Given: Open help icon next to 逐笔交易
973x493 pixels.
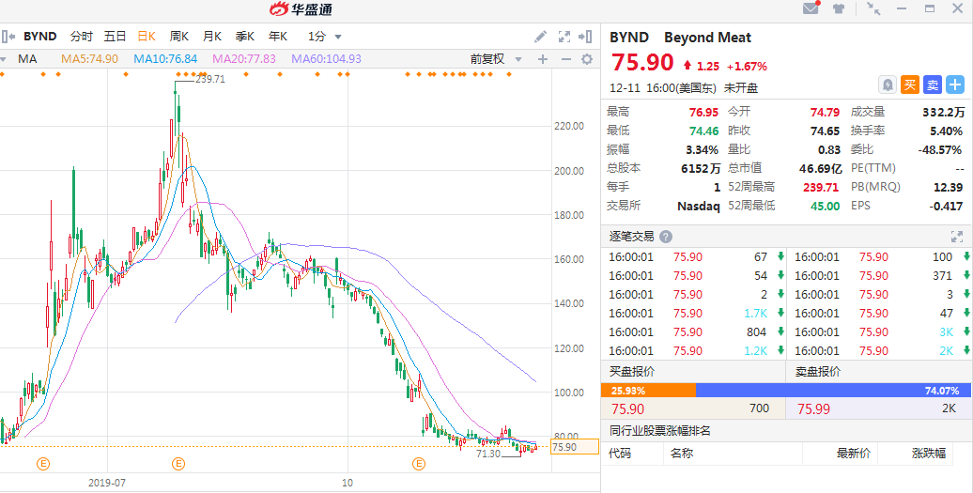Looking at the screenshot, I should click(x=665, y=237).
